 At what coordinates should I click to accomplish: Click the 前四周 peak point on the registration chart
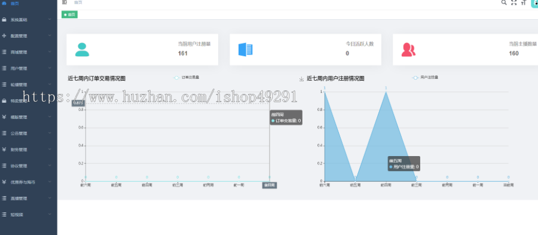pyautogui.click(x=386, y=92)
